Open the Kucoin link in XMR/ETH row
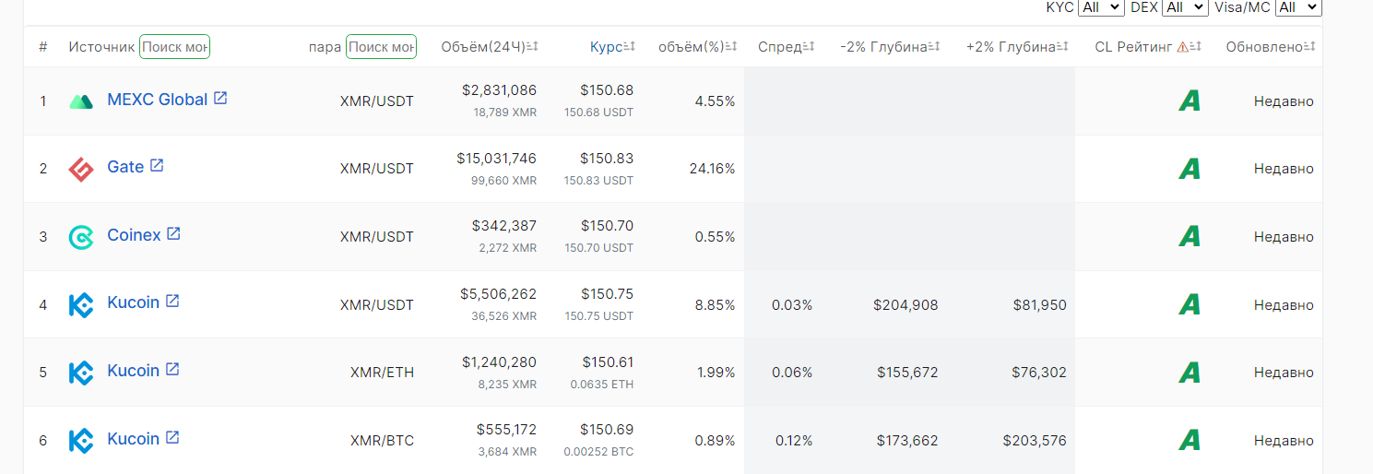 click(x=133, y=370)
